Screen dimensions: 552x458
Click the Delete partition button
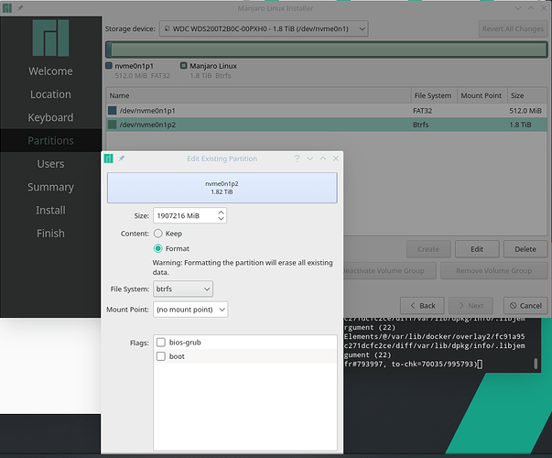point(525,249)
